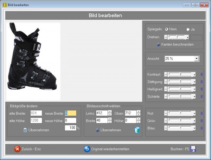Image resolution: width=211 pixels, height=160 pixels.
Task: Click Übernehmen under Bildausschnitt wählen
Action: (111, 130)
